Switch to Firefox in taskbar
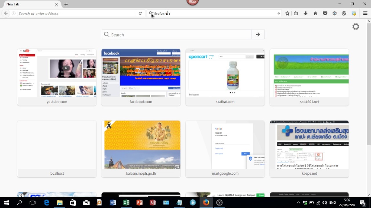Image resolution: width=371 pixels, height=208 pixels. [x=206, y=203]
